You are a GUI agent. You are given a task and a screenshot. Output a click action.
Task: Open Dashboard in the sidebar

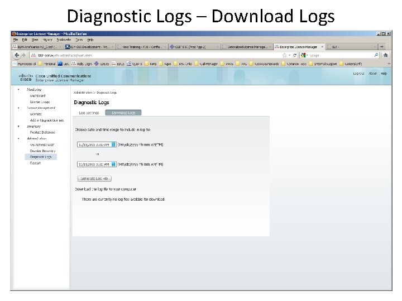tap(38, 96)
